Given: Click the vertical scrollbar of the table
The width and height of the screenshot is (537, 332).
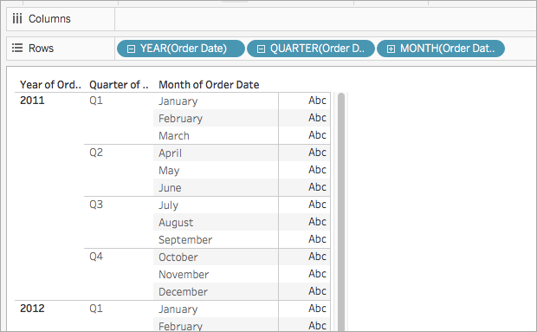Looking at the screenshot, I should (x=341, y=212).
